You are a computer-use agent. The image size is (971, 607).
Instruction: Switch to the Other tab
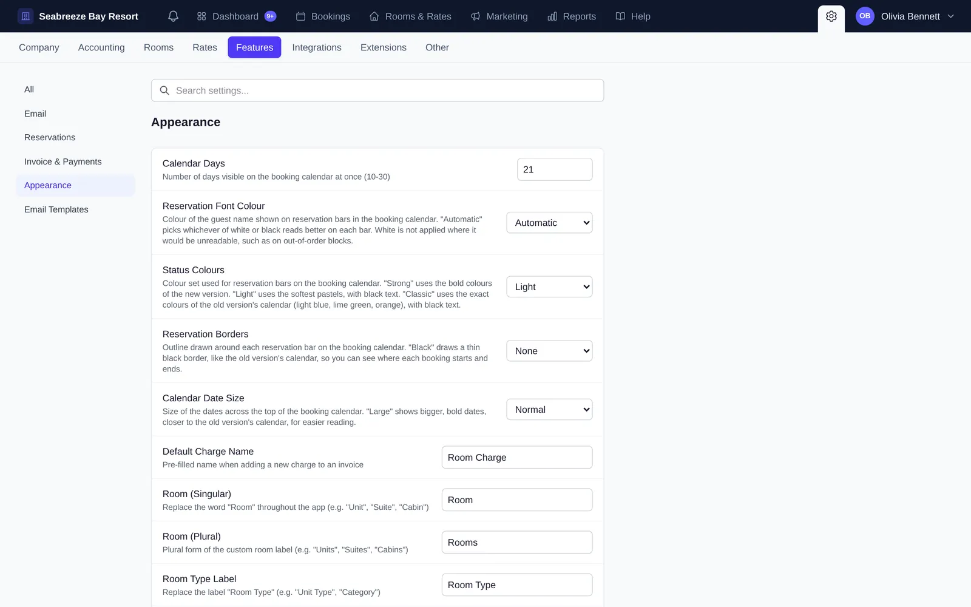(x=437, y=47)
